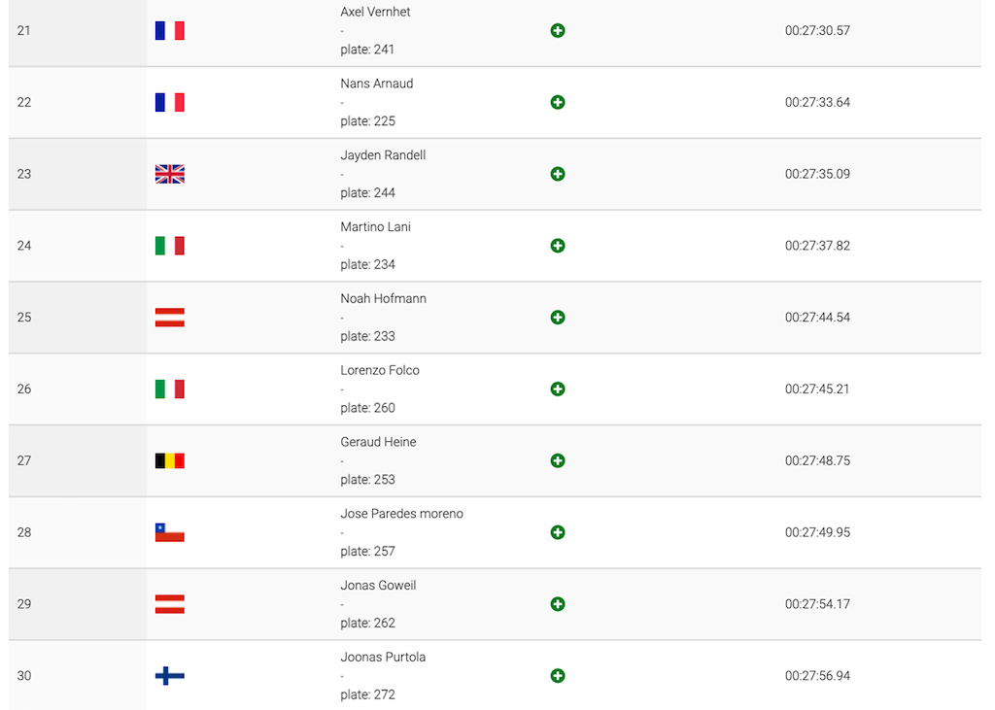This screenshot has height=710, width=995.
Task: Expand details for Axel Vernhet's result
Action: point(557,30)
